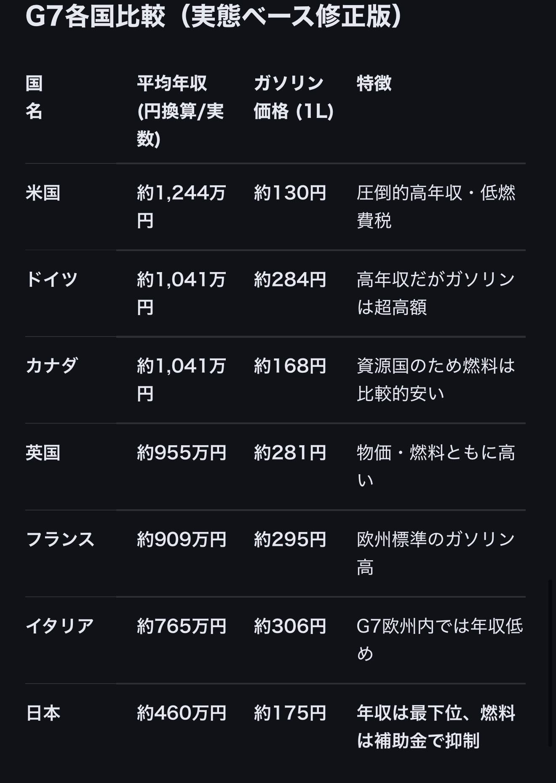Select the フランス country cell
Screen dimensions: 556x783
(60, 540)
